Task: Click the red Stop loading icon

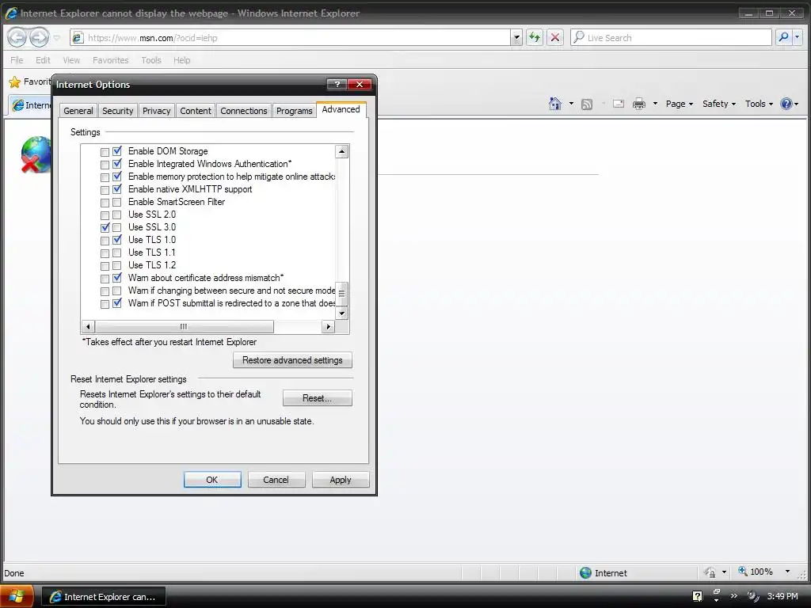Action: [x=555, y=37]
